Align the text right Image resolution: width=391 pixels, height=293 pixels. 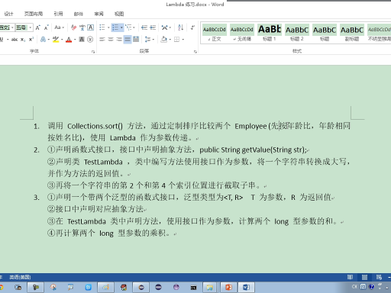point(119,40)
